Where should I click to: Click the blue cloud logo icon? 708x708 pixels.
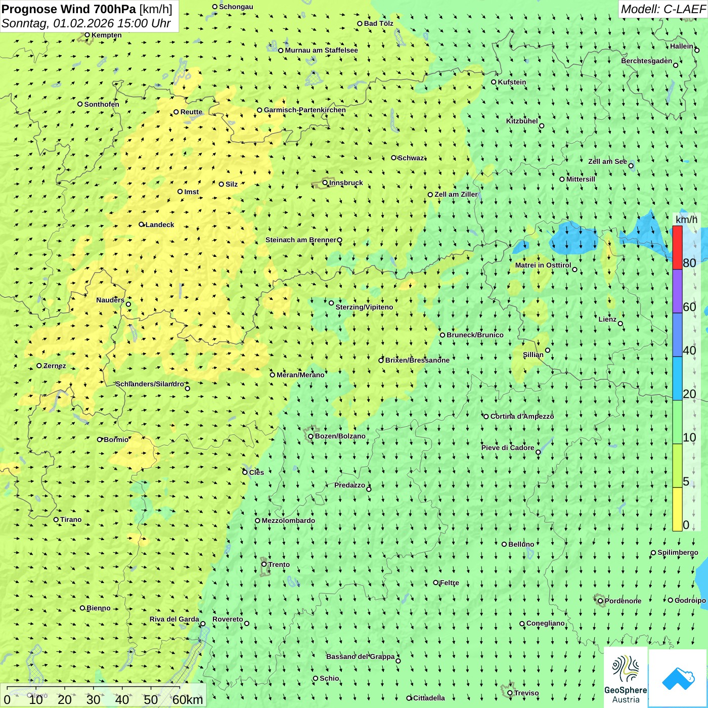point(678,678)
